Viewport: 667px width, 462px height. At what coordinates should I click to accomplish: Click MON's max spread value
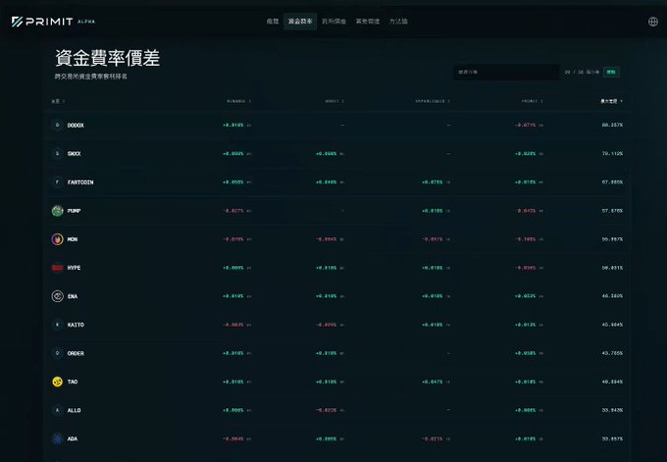[x=612, y=239]
